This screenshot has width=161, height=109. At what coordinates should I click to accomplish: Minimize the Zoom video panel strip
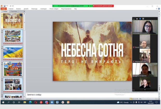(135, 19)
